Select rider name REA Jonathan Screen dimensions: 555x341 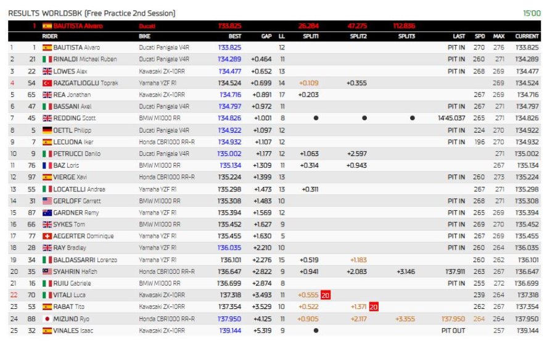pos(72,94)
